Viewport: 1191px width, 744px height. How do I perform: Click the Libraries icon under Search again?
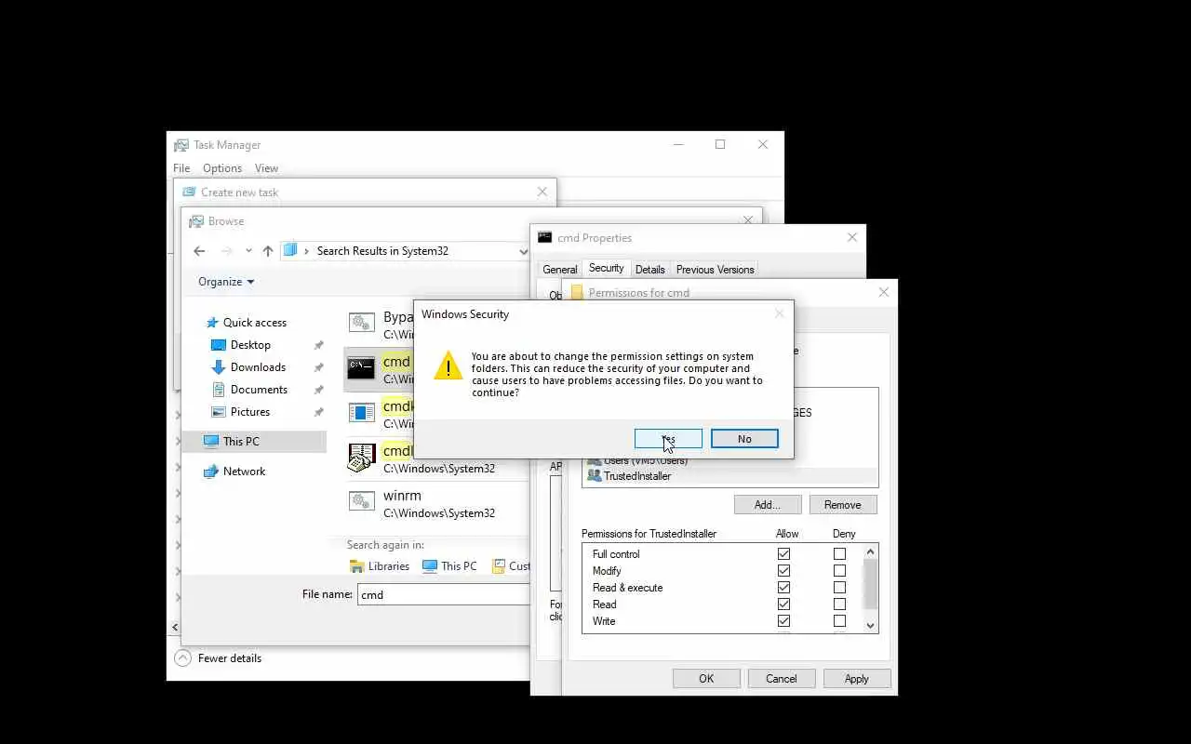point(356,566)
